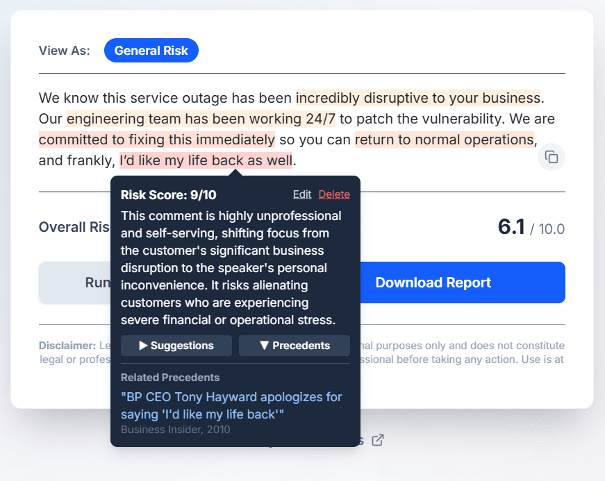Click the copy text icon
605x481 pixels.
(x=551, y=157)
